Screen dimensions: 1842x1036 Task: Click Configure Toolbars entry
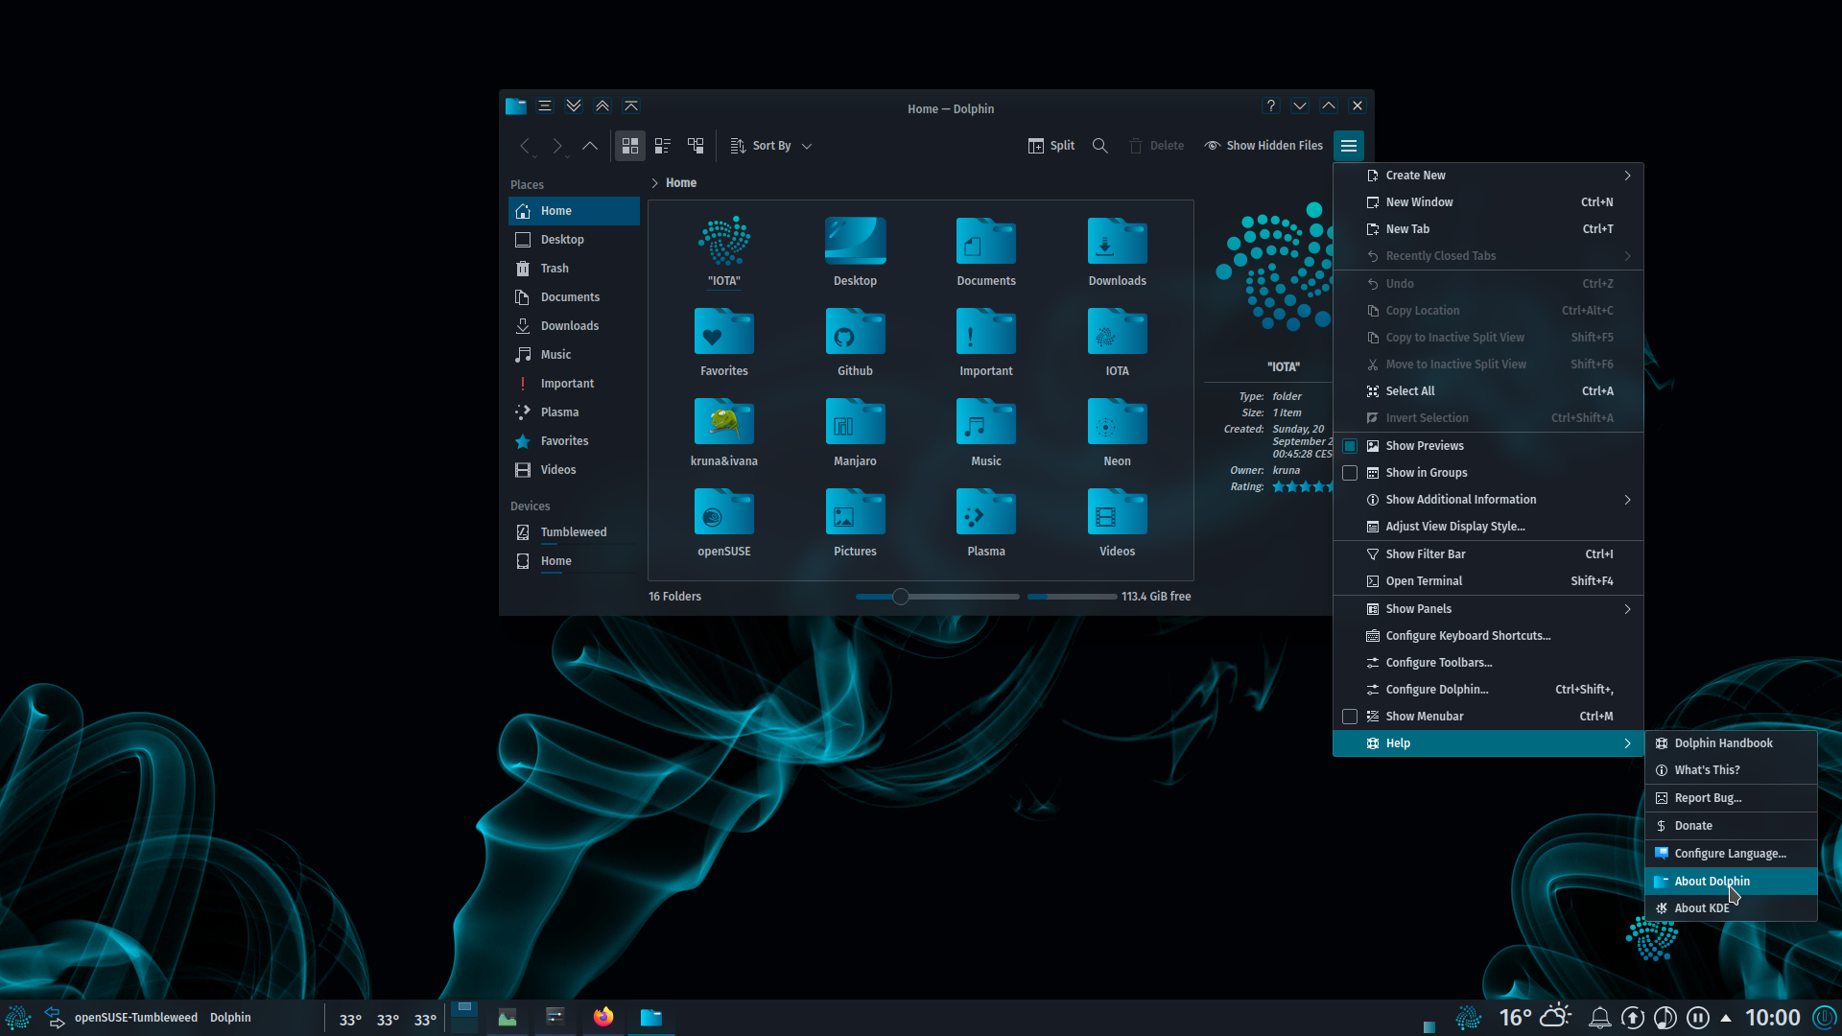pyautogui.click(x=1488, y=663)
